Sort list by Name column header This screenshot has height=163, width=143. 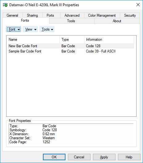[34, 40]
